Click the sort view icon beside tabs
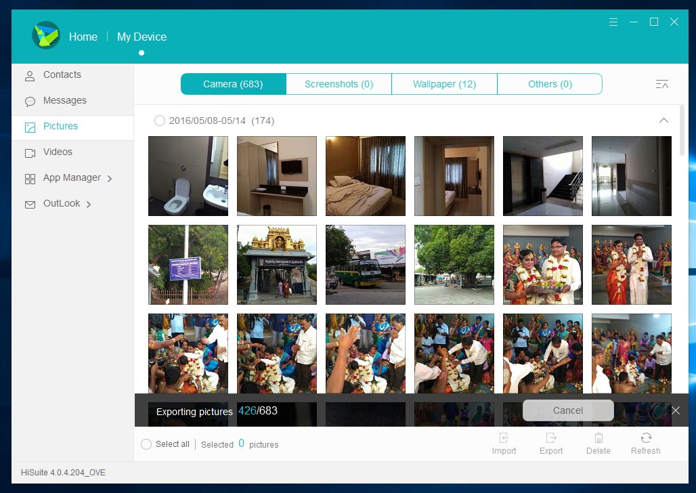The width and height of the screenshot is (696, 493). pos(661,84)
